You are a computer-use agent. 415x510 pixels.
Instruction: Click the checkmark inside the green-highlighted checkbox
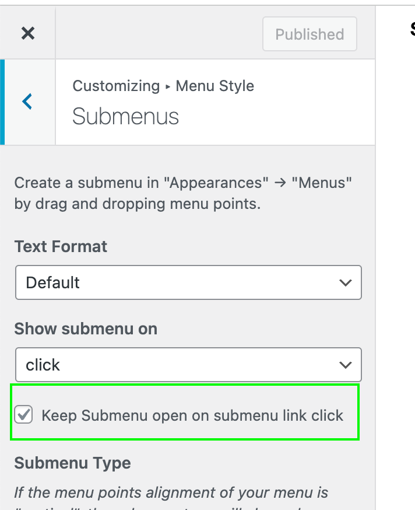coord(23,415)
